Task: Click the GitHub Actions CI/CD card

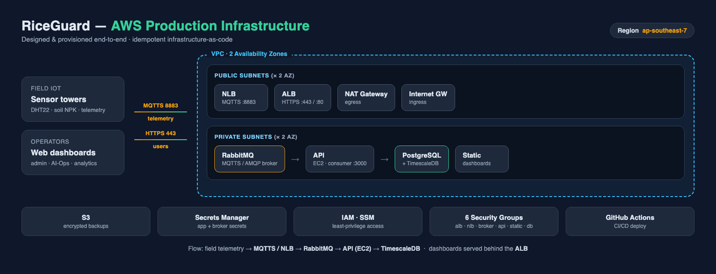Action: pyautogui.click(x=630, y=221)
